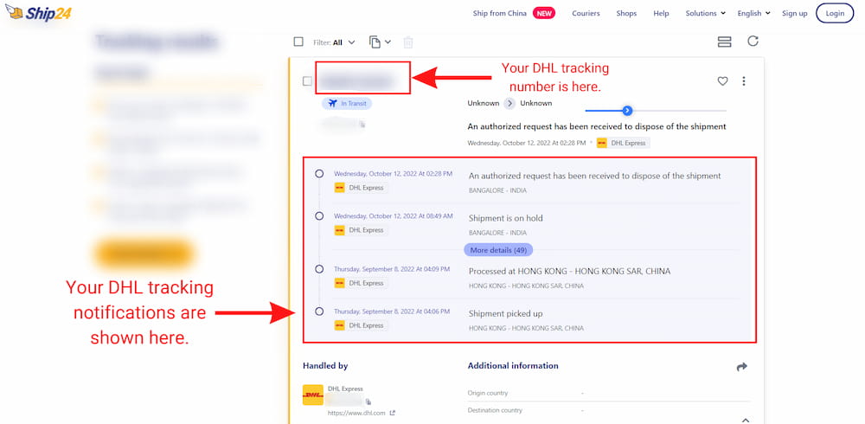This screenshot has width=865, height=424.
Task: Click the Login button
Action: click(x=835, y=13)
